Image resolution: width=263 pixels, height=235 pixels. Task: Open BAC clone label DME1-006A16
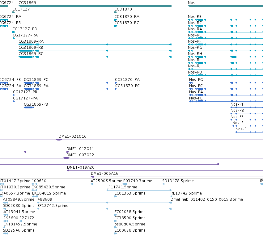tap(104, 174)
